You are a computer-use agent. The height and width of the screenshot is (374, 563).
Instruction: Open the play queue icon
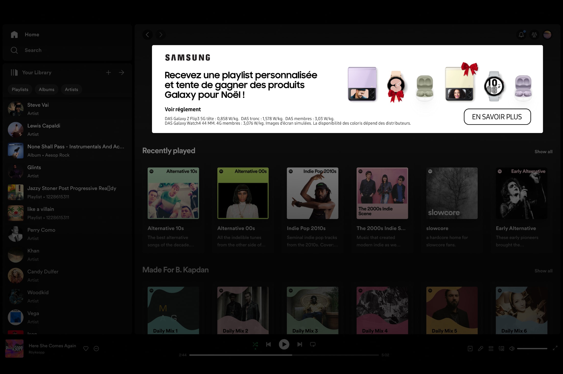(491, 348)
